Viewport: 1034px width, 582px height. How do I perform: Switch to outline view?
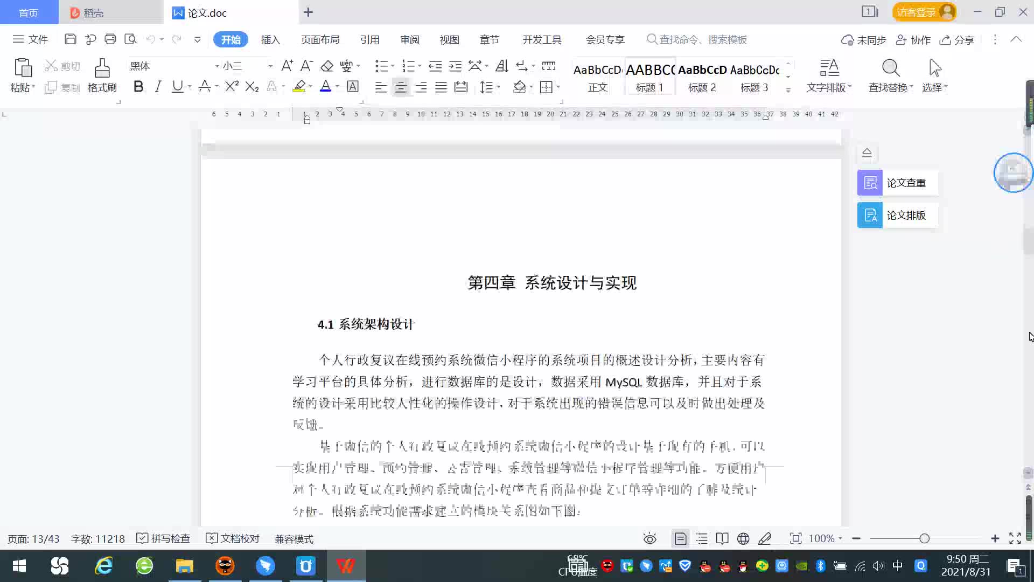point(702,538)
